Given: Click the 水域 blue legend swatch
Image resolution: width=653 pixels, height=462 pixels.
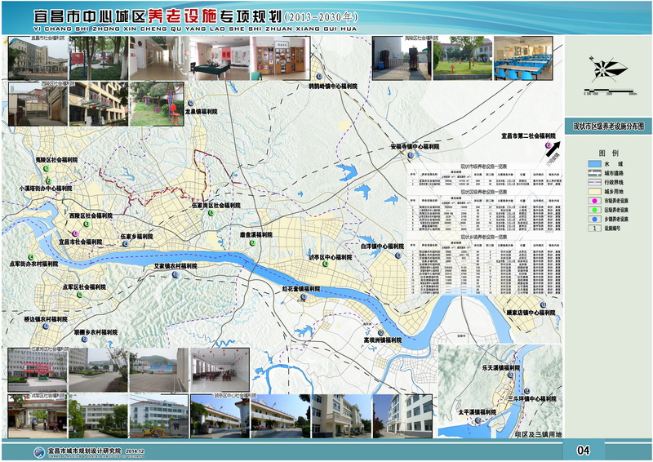Looking at the screenshot, I should pyautogui.click(x=597, y=164).
